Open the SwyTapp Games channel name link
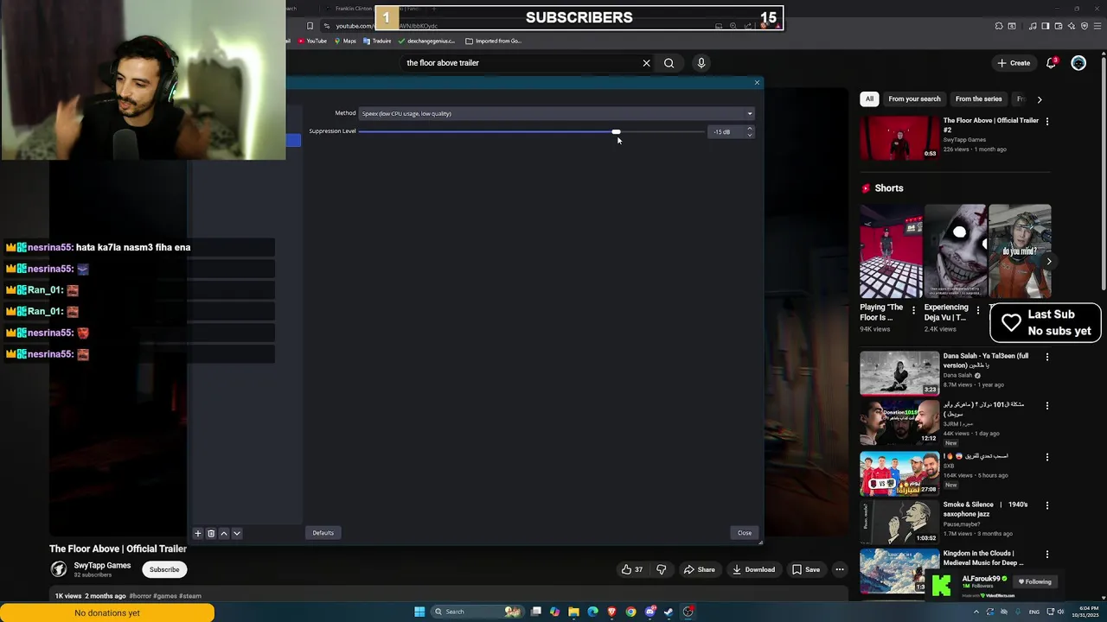The width and height of the screenshot is (1107, 622). point(102,566)
